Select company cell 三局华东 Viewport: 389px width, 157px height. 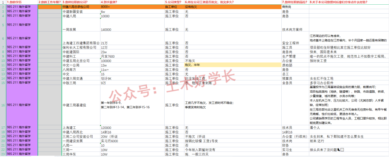pyautogui.click(x=81, y=154)
